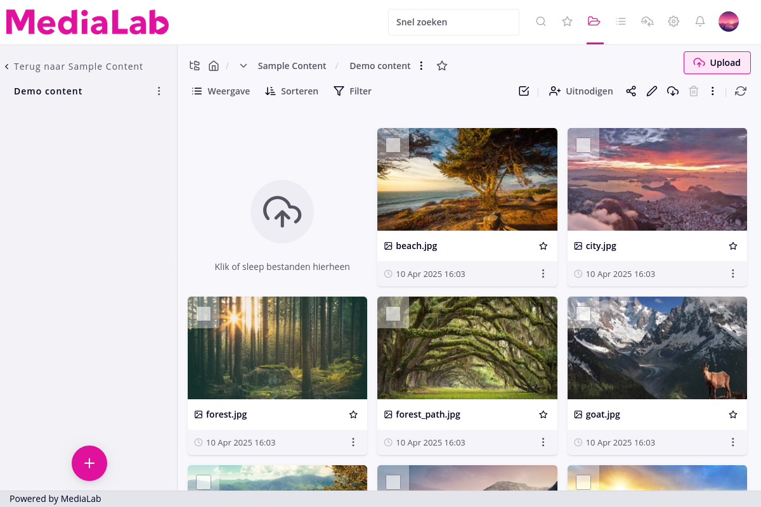Open beach.jpg three-dot options menu
The height and width of the screenshot is (507, 761).
click(543, 274)
